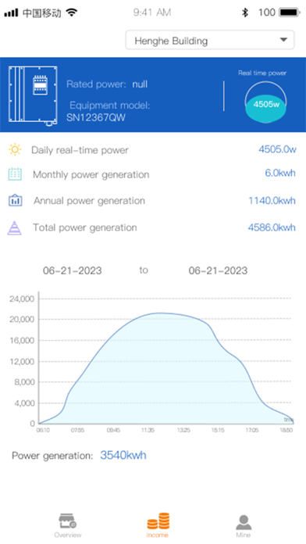306x544 pixels.
Task: Open the Overview tab
Action: click(68, 525)
